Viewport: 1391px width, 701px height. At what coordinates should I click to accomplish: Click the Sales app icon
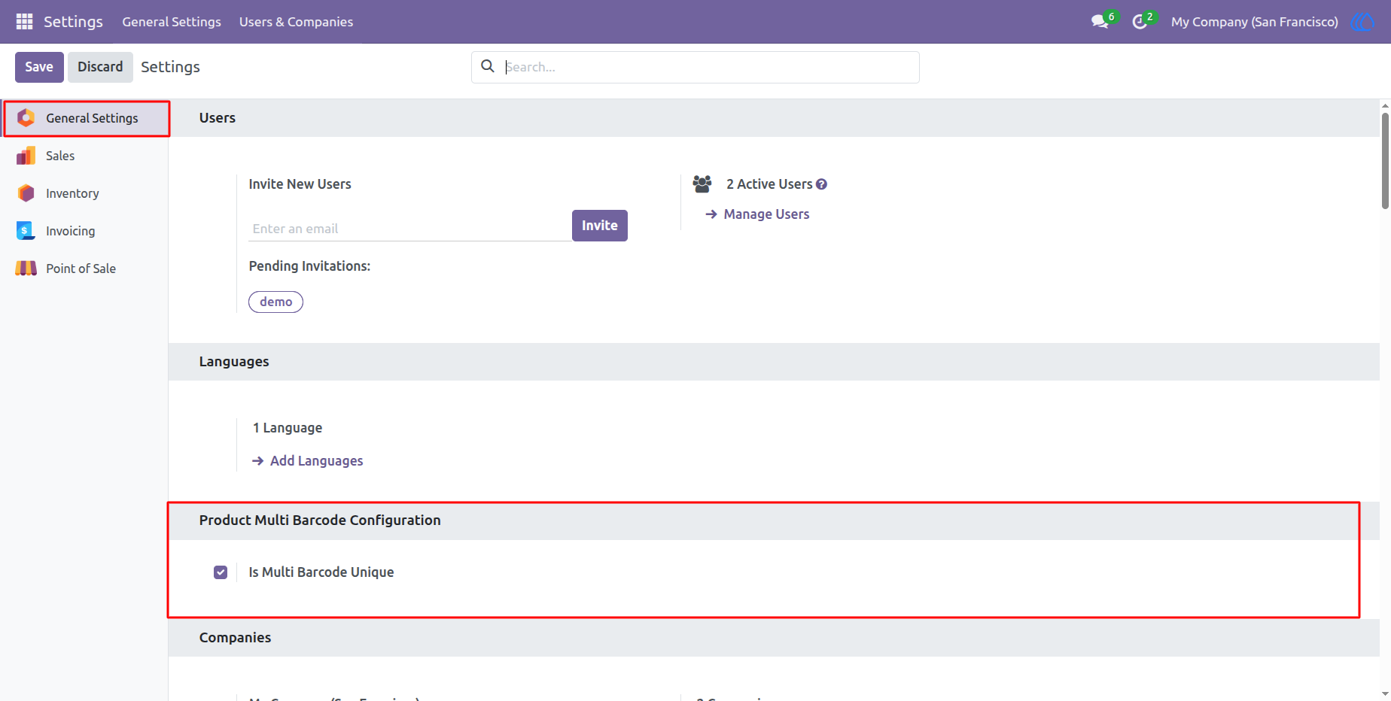click(x=26, y=156)
